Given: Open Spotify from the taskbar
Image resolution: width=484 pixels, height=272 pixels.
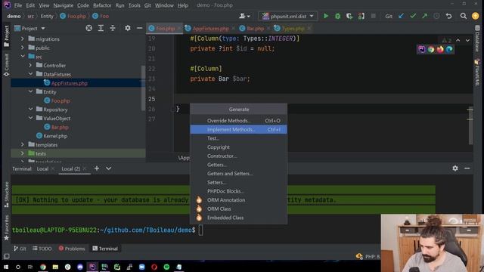Looking at the screenshot, I should (166, 267).
